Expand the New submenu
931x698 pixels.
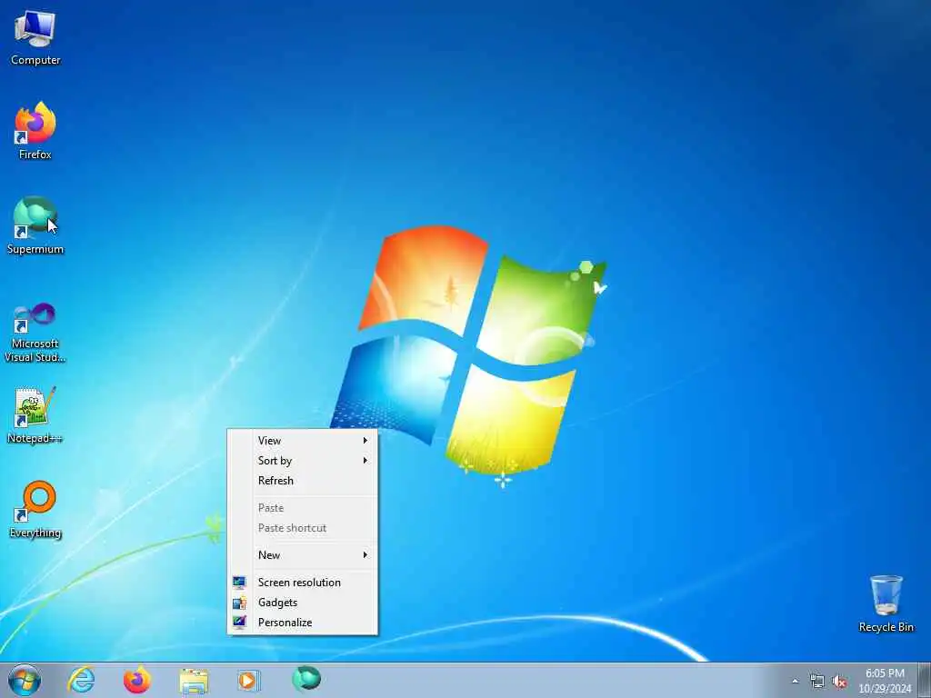click(x=302, y=555)
